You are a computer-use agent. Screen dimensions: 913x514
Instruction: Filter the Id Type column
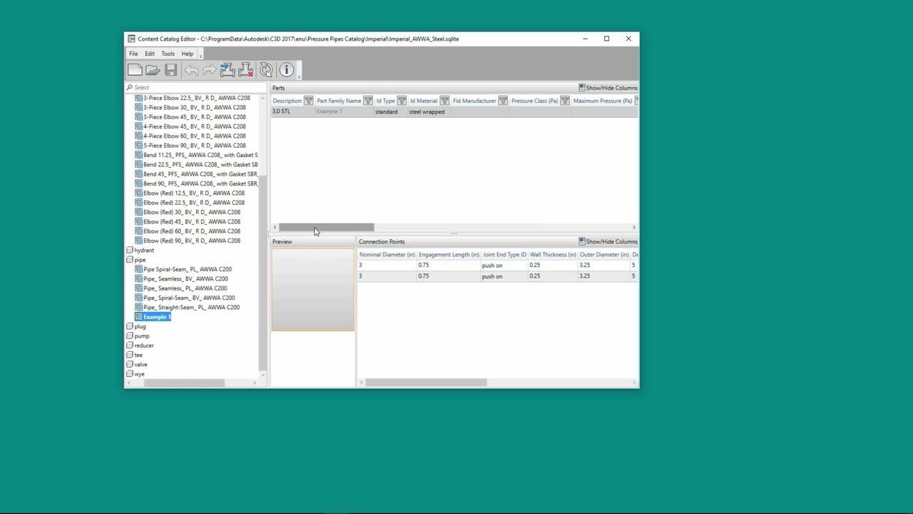[402, 101]
